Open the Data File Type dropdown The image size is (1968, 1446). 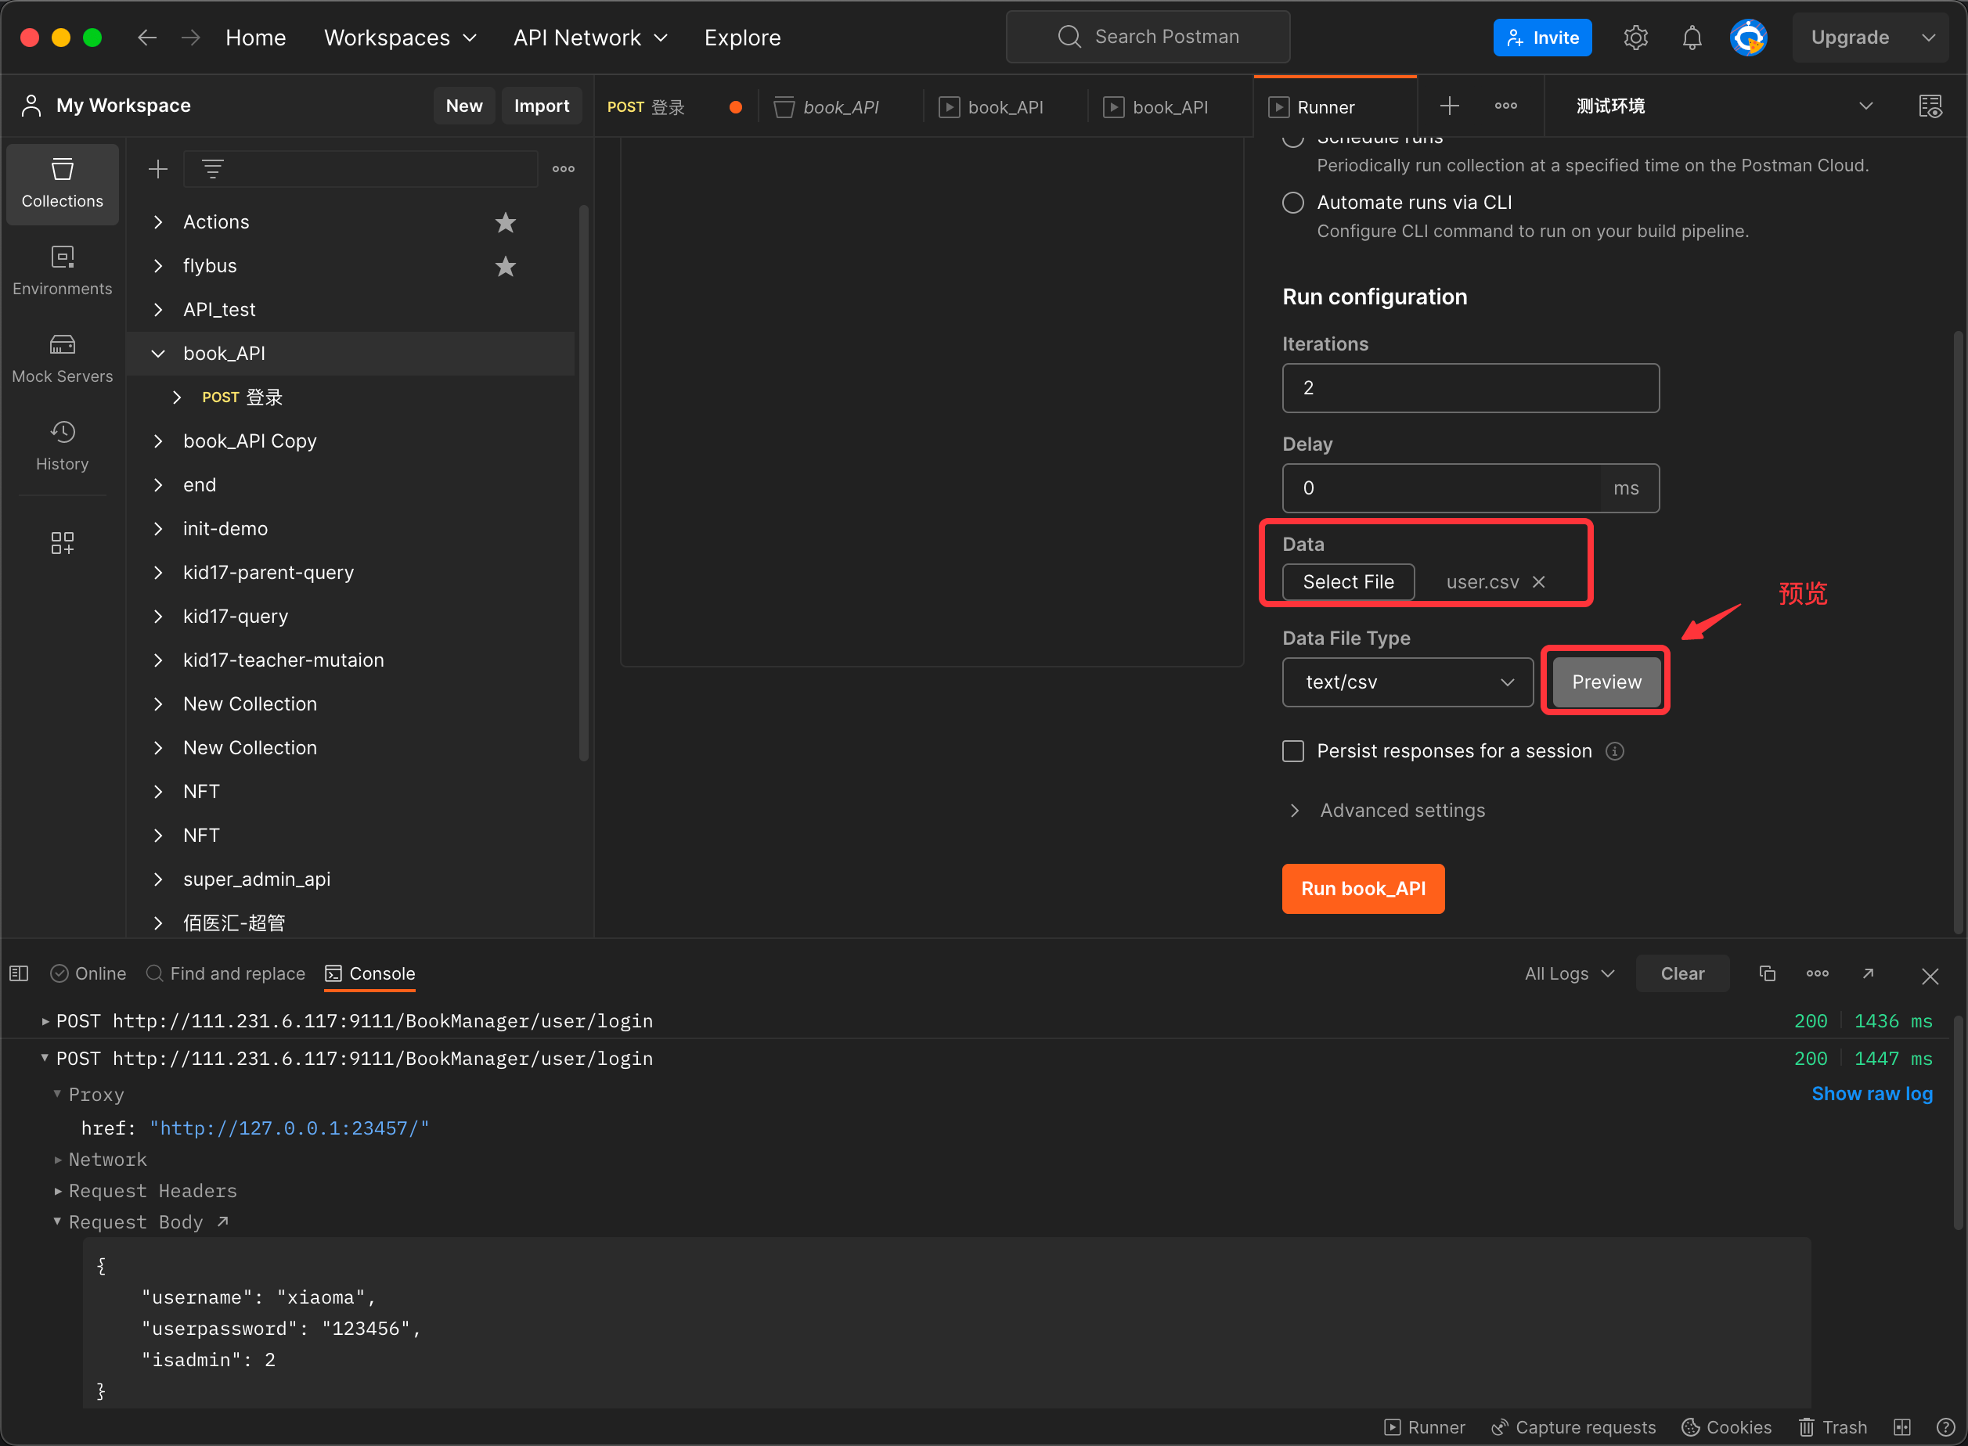[x=1407, y=682]
